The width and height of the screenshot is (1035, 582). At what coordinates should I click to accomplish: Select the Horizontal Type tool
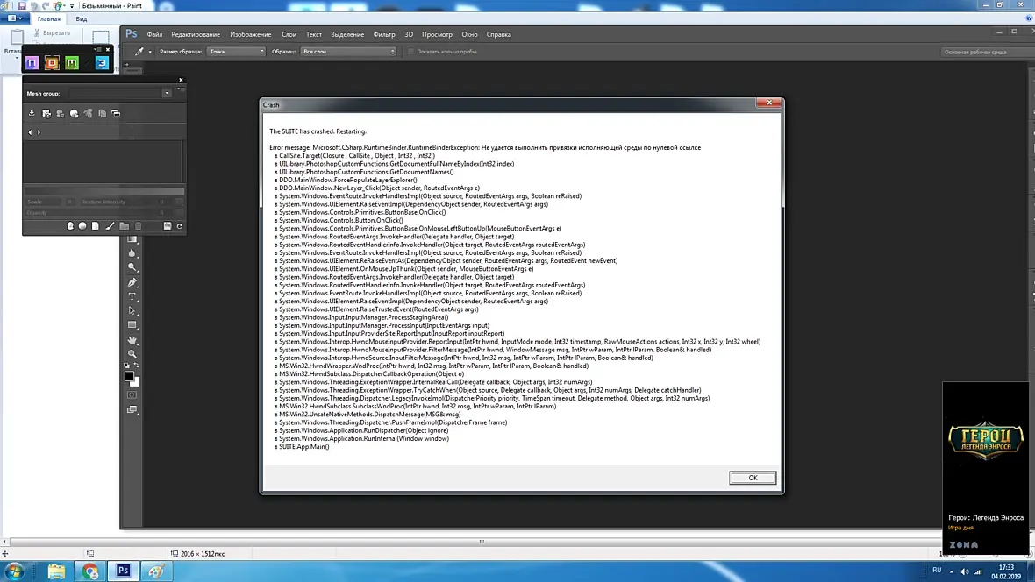coord(132,297)
